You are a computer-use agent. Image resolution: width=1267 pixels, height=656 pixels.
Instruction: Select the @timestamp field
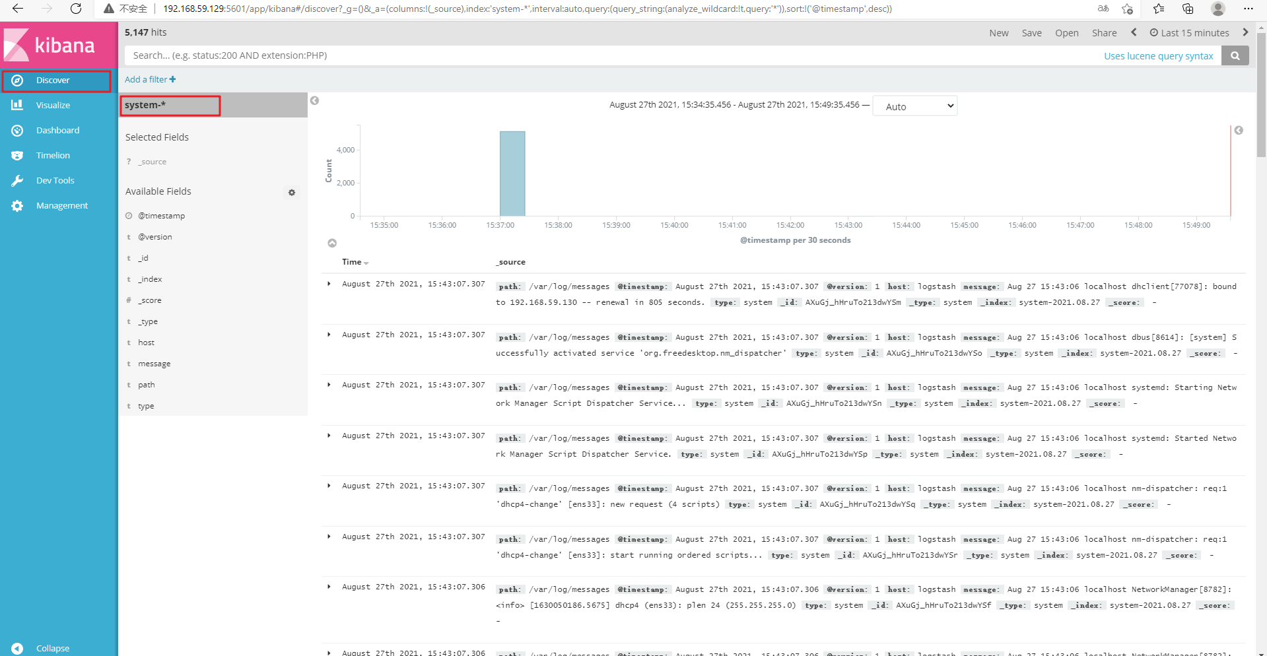(x=161, y=216)
